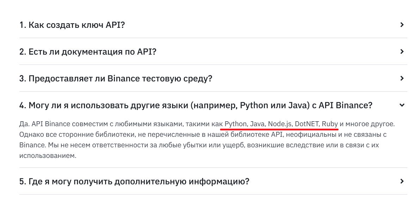Open question 2 "Есть ли документация по API?"
The width and height of the screenshot is (420, 215).
(88, 52)
